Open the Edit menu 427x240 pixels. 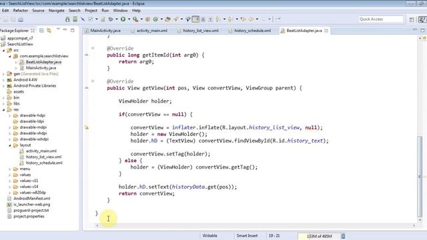(5, 11)
